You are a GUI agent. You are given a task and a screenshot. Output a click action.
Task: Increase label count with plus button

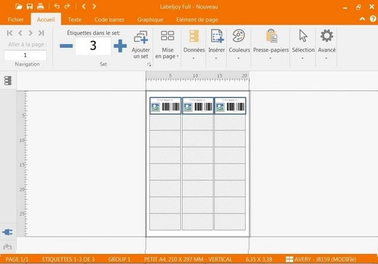[120, 46]
